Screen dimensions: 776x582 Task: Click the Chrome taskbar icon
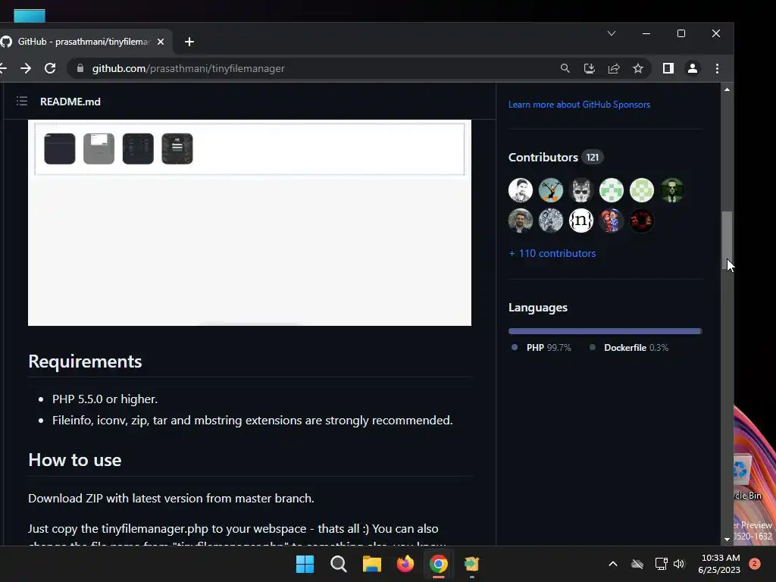439,564
